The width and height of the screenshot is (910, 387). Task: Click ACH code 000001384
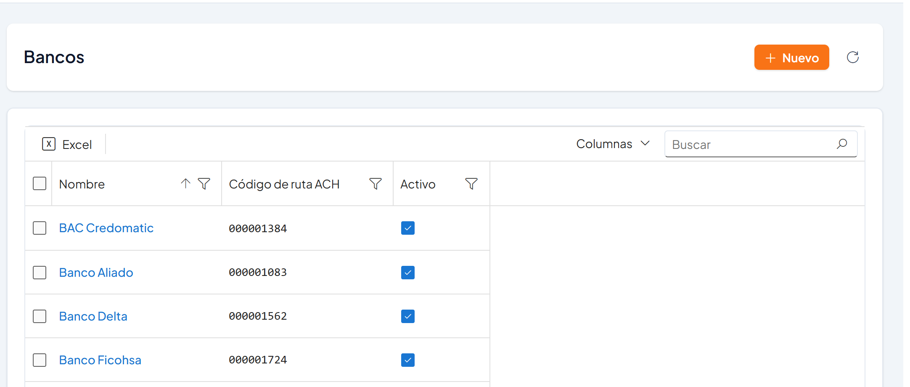pyautogui.click(x=258, y=228)
